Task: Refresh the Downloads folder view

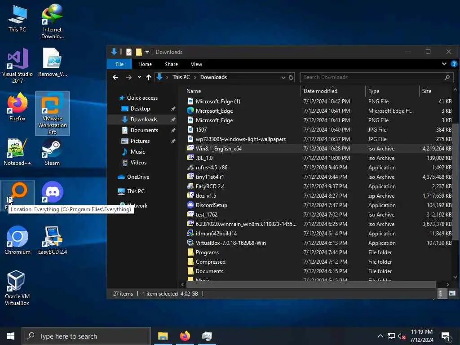Action: pyautogui.click(x=291, y=77)
